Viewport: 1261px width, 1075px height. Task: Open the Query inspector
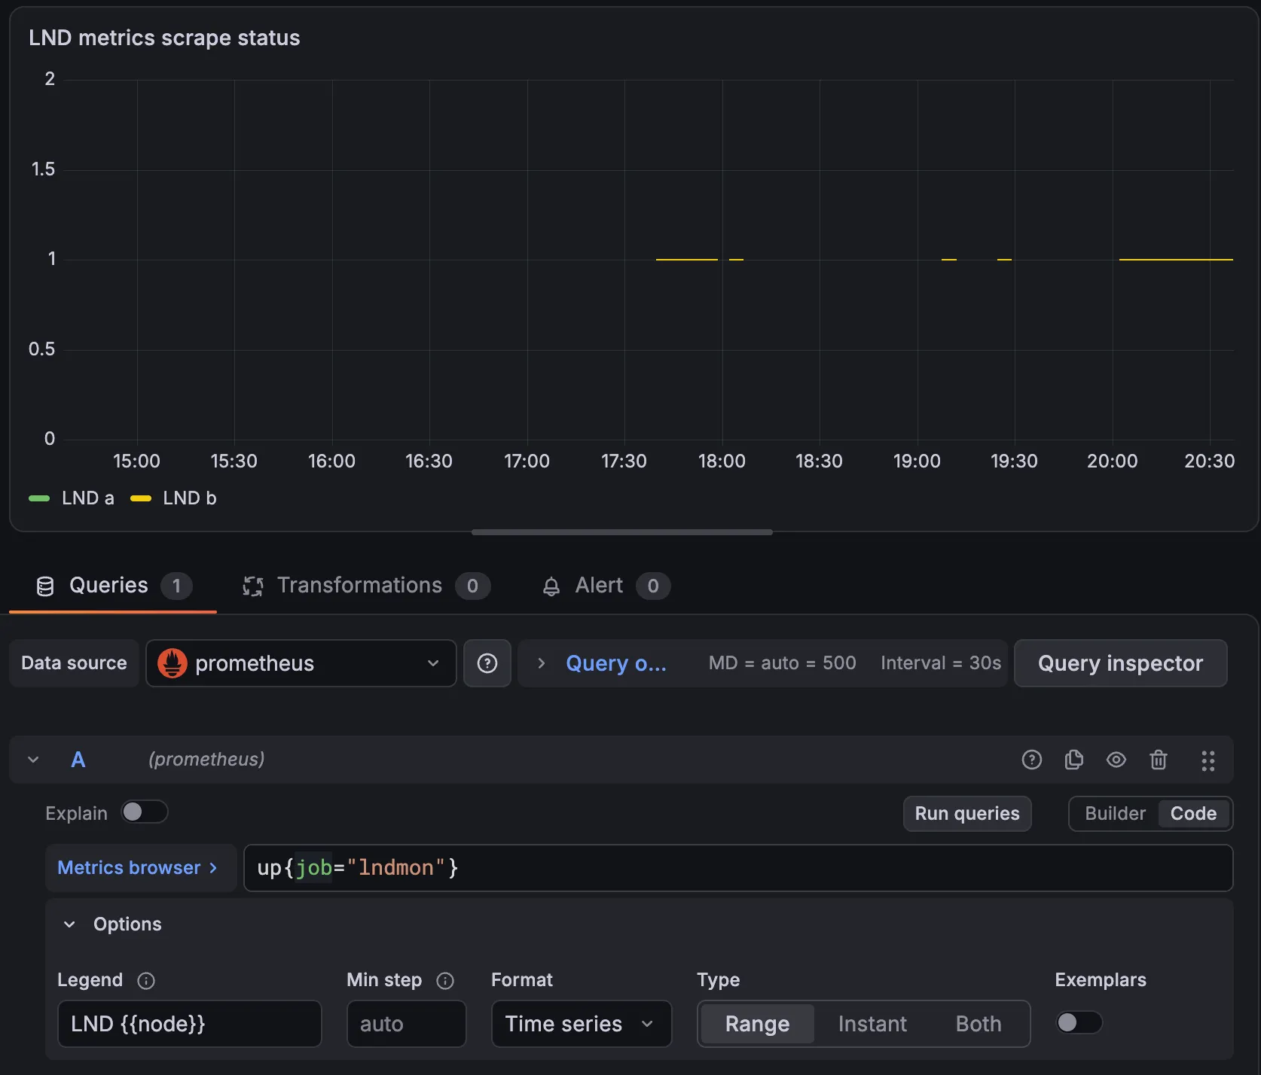(1120, 663)
